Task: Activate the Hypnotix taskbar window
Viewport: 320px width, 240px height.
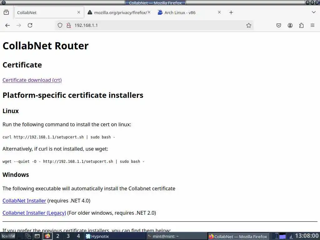Action: (115, 236)
